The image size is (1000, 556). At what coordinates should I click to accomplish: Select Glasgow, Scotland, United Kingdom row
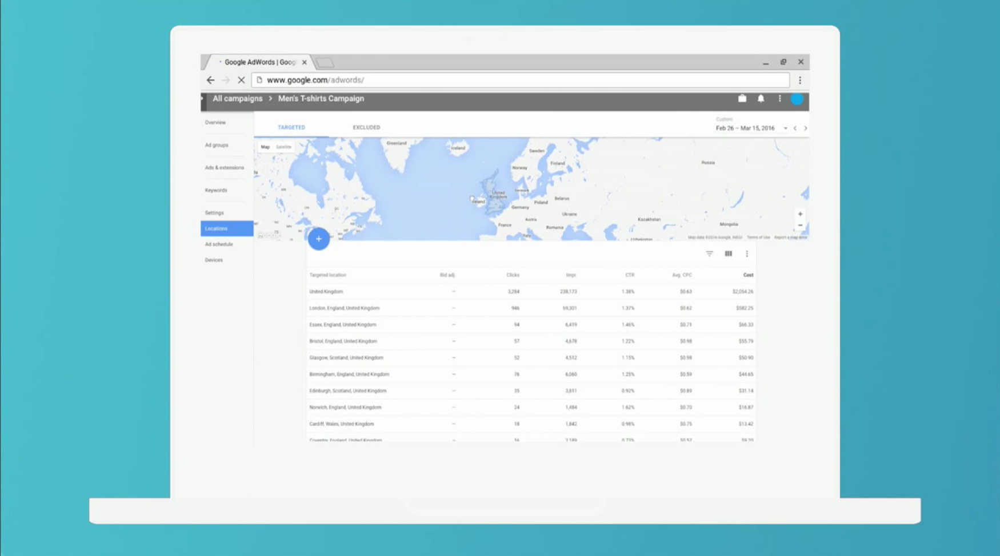tap(531, 358)
